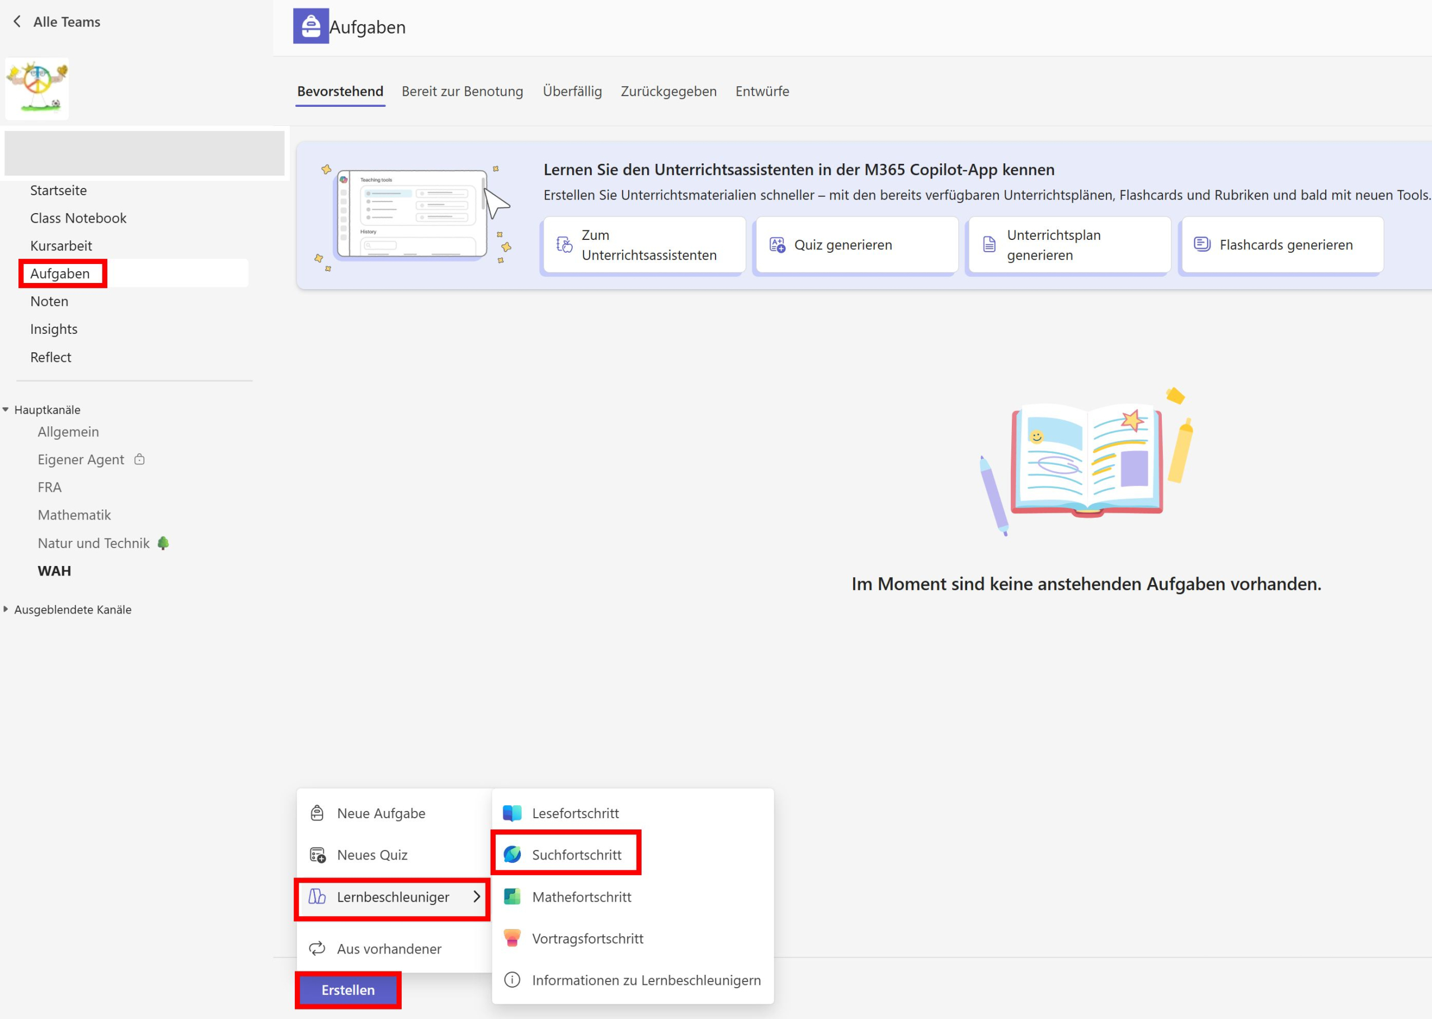Click Quiz generieren card button

tap(856, 246)
